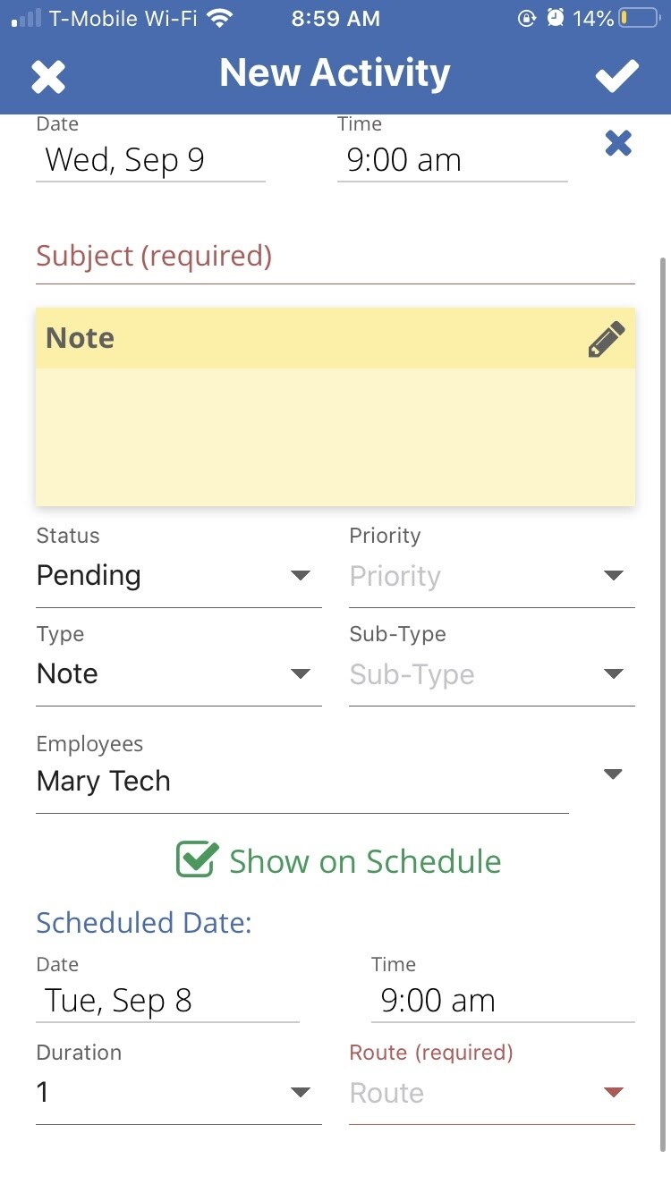Tap the checkmark to save activity

(x=617, y=76)
